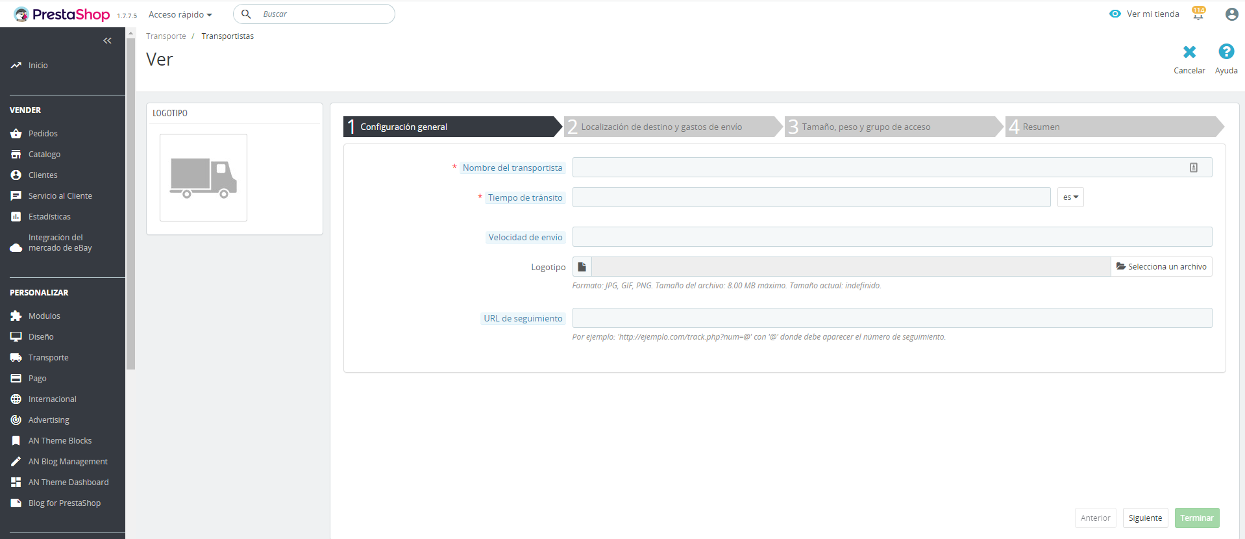Open Pedidos menu item
The height and width of the screenshot is (539, 1245).
[x=43, y=134]
